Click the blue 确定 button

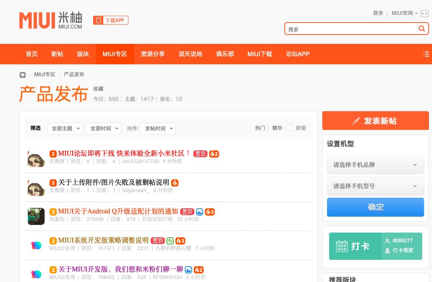[375, 207]
